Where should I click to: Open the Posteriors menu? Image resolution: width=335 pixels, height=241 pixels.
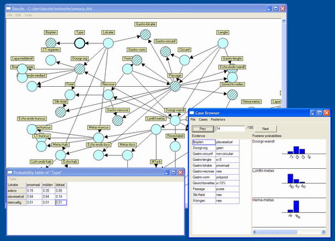pos(218,119)
